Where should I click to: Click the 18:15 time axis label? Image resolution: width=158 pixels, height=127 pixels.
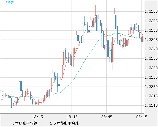point(72,117)
